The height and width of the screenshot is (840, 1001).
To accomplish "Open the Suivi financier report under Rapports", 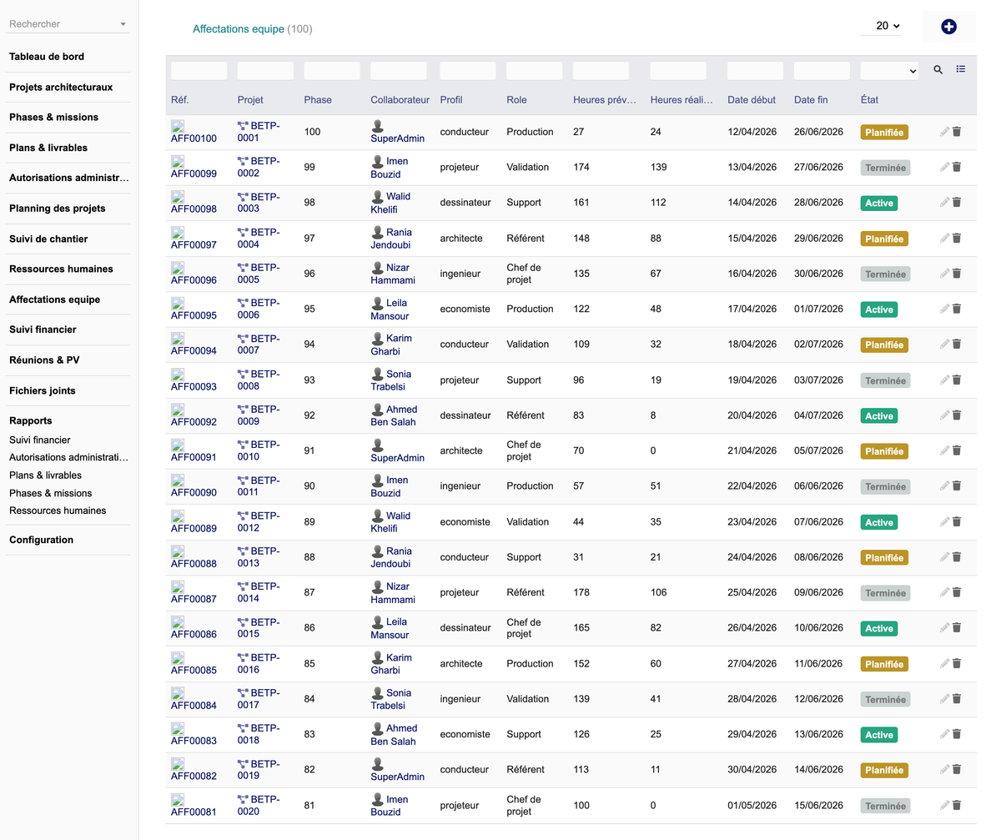I will click(x=40, y=440).
